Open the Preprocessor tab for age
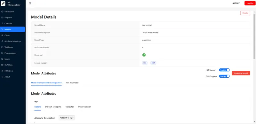The height and width of the screenshot is (124, 256). [x=84, y=107]
